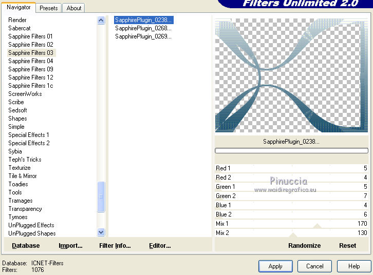The image size is (373, 275).
Task: Open Filter Info...
Action: 115,246
